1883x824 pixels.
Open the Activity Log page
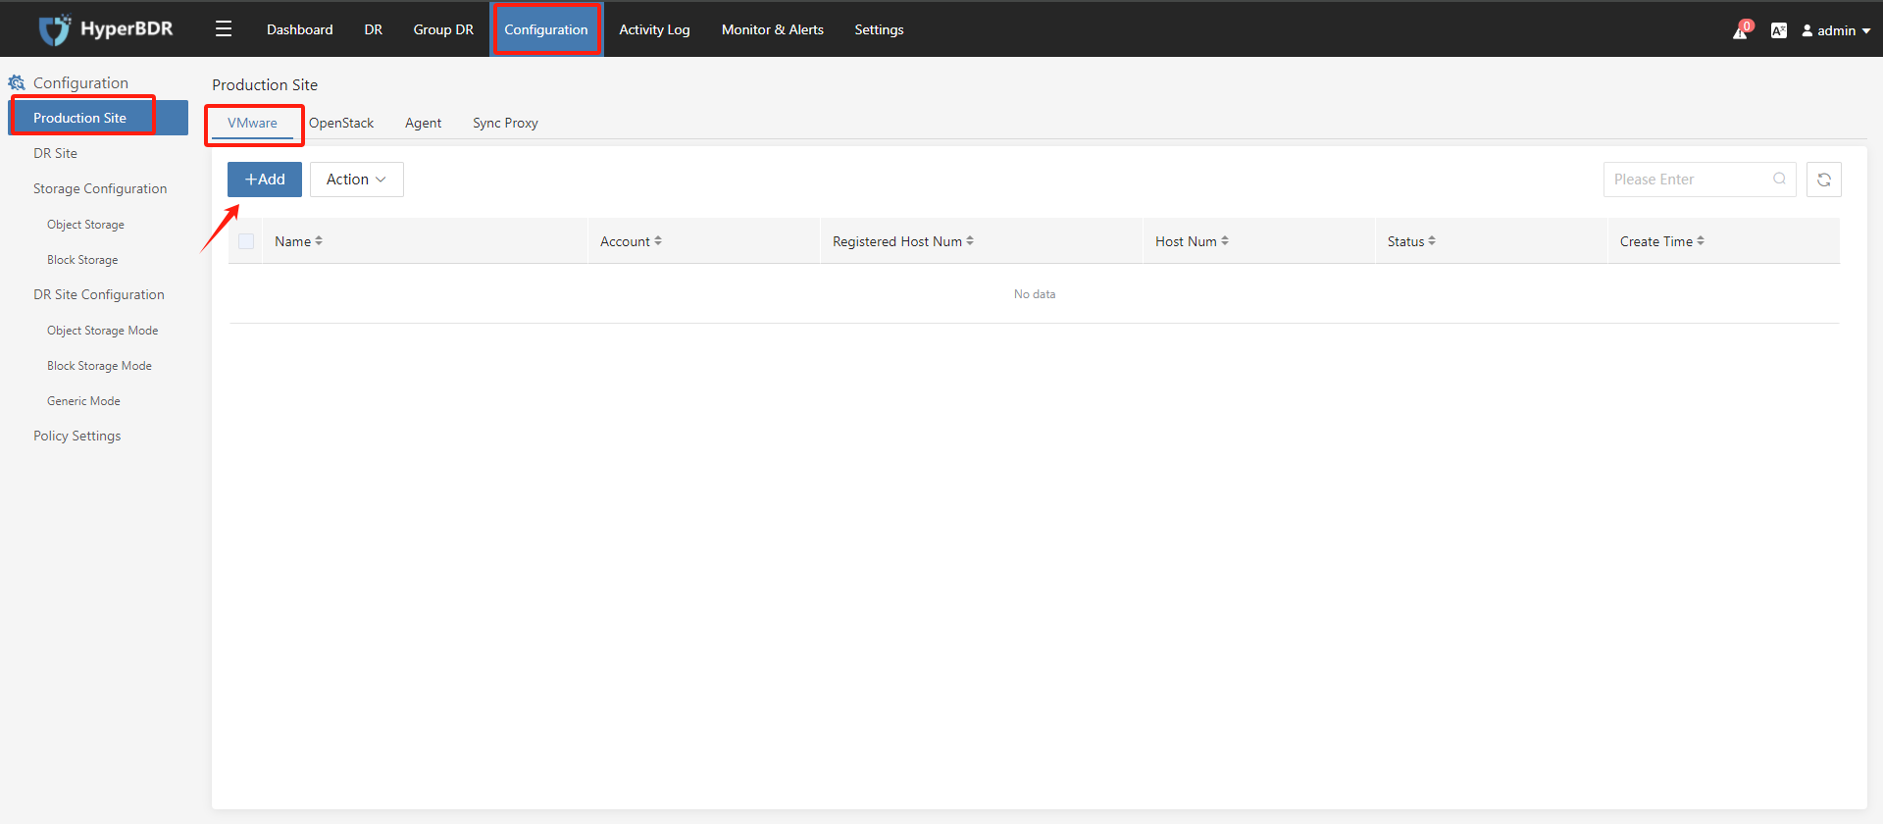(x=654, y=29)
